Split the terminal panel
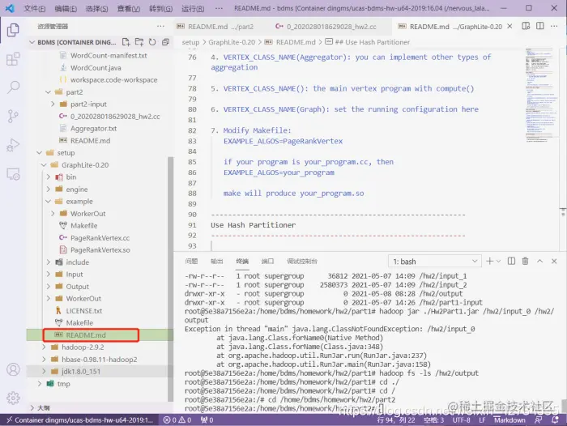Viewport: 567px width, 426px height. coord(511,261)
